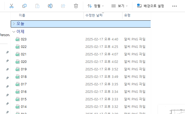Select the 어제 group header label
Viewport: 185px width, 114px height.
pos(20,32)
